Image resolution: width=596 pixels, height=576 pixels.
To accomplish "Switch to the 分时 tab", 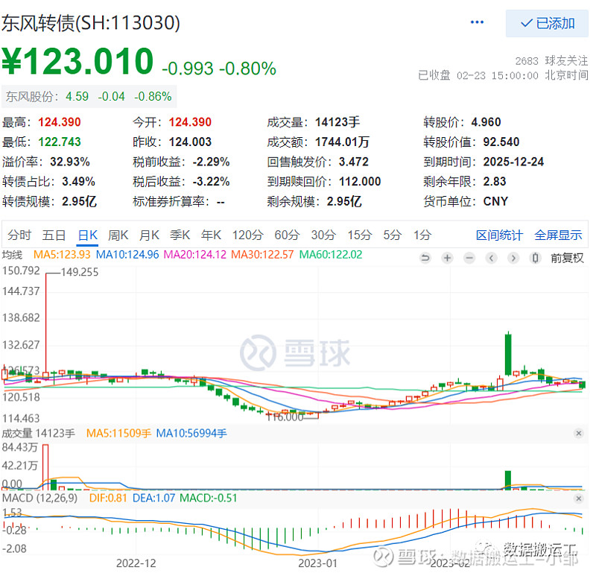I will (x=19, y=235).
